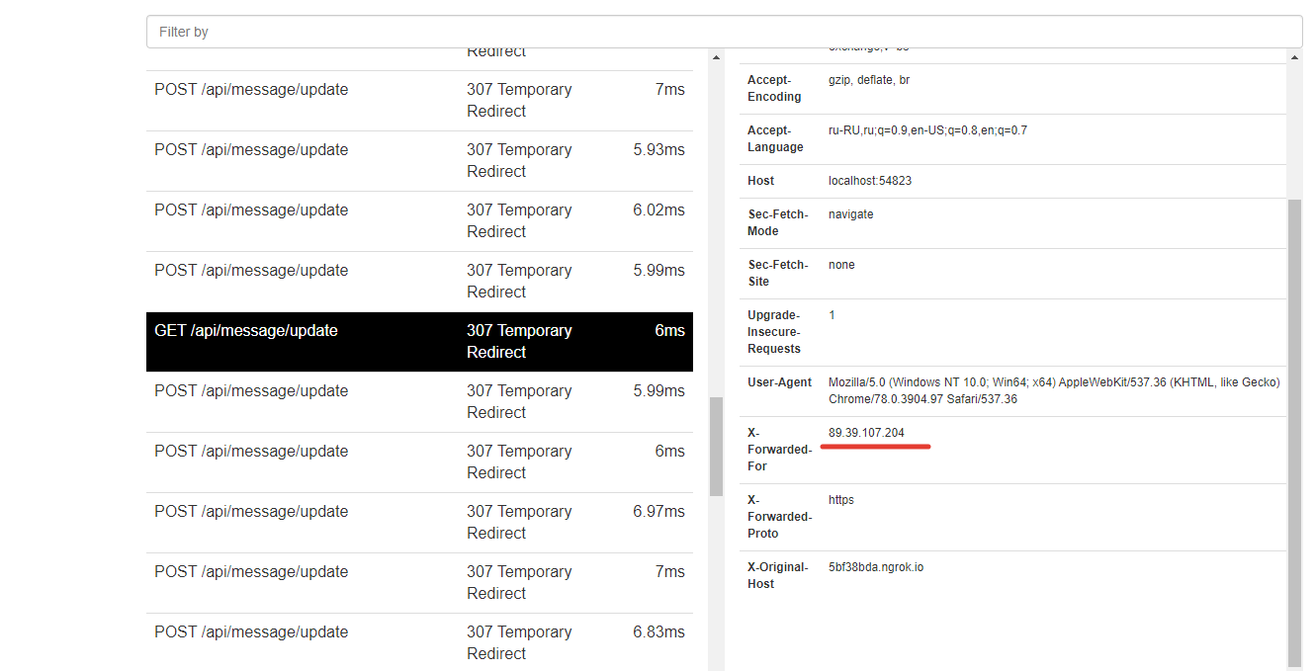
Task: Click the headers panel scrollbar thumb
Action: (x=1295, y=433)
